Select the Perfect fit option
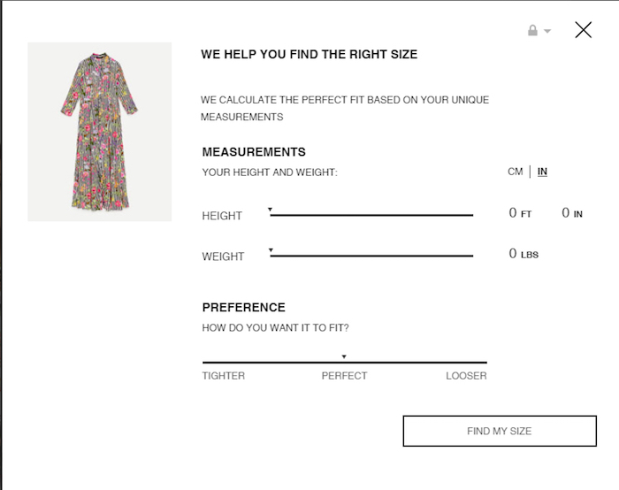619x490 pixels. (344, 376)
